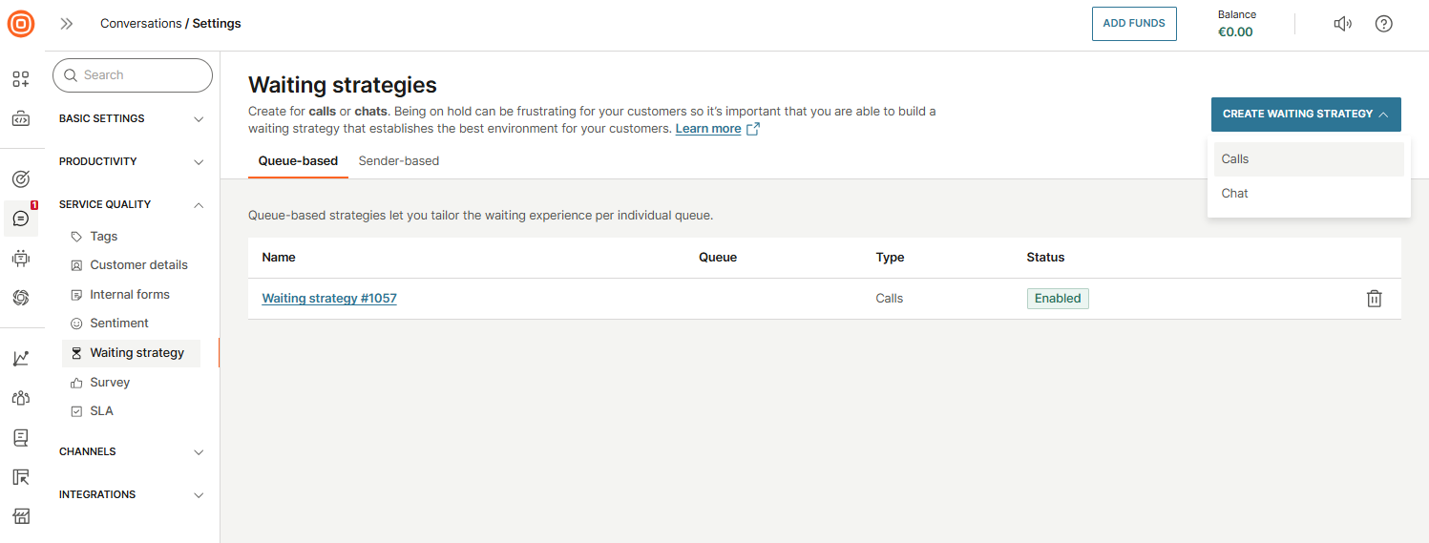1429x543 pixels.
Task: Open the help question mark icon
Action: [x=1383, y=24]
